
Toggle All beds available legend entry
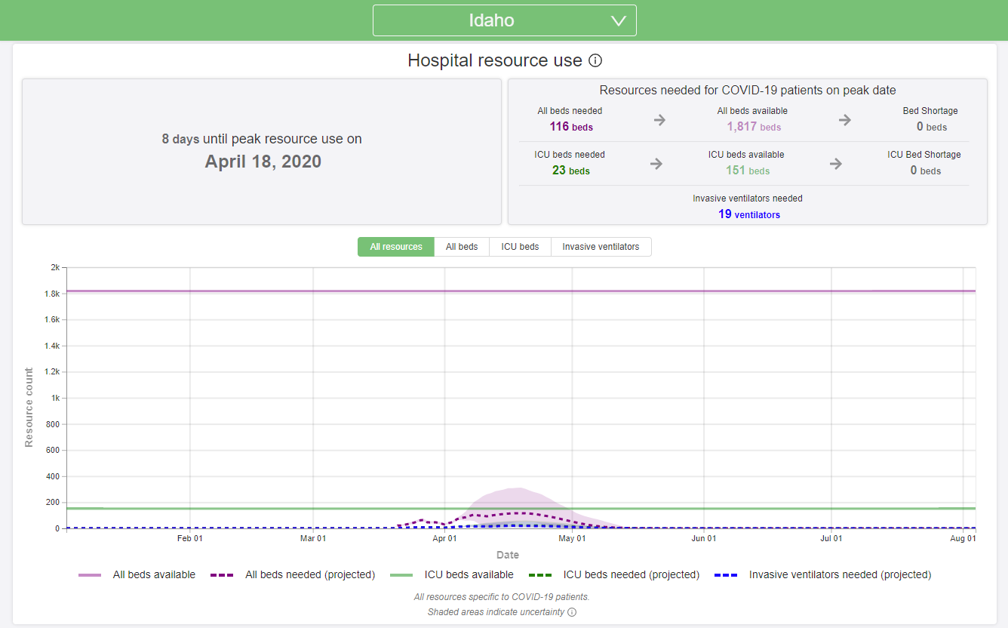coord(137,574)
